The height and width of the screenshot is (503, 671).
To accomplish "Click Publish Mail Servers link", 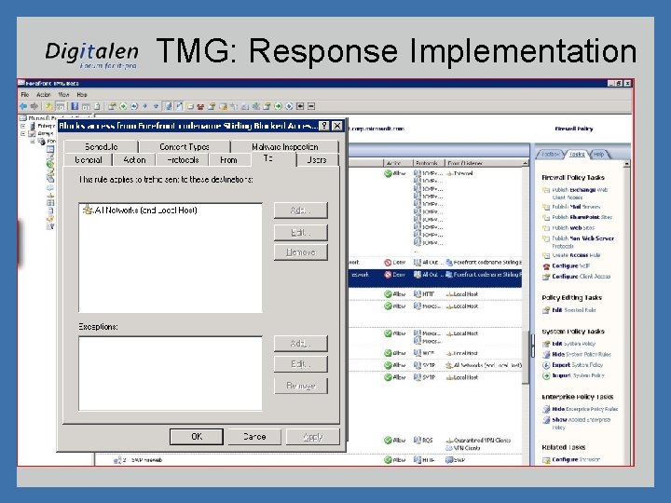I will pos(576,207).
